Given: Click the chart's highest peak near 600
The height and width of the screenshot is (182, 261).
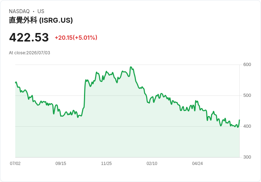Looking at the screenshot, I should coord(131,67).
